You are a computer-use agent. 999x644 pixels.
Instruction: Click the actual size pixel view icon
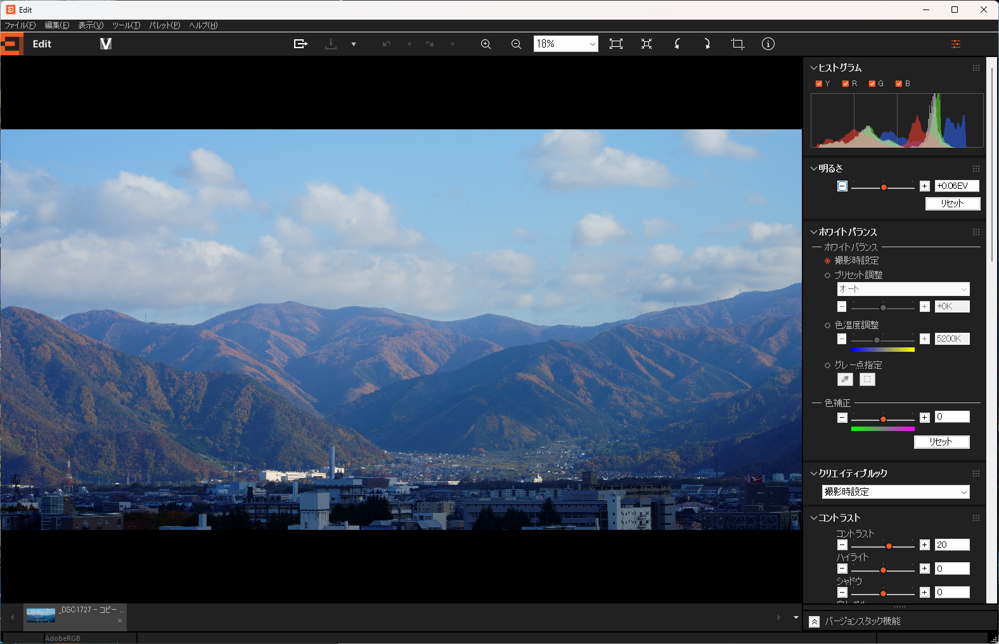click(x=647, y=44)
